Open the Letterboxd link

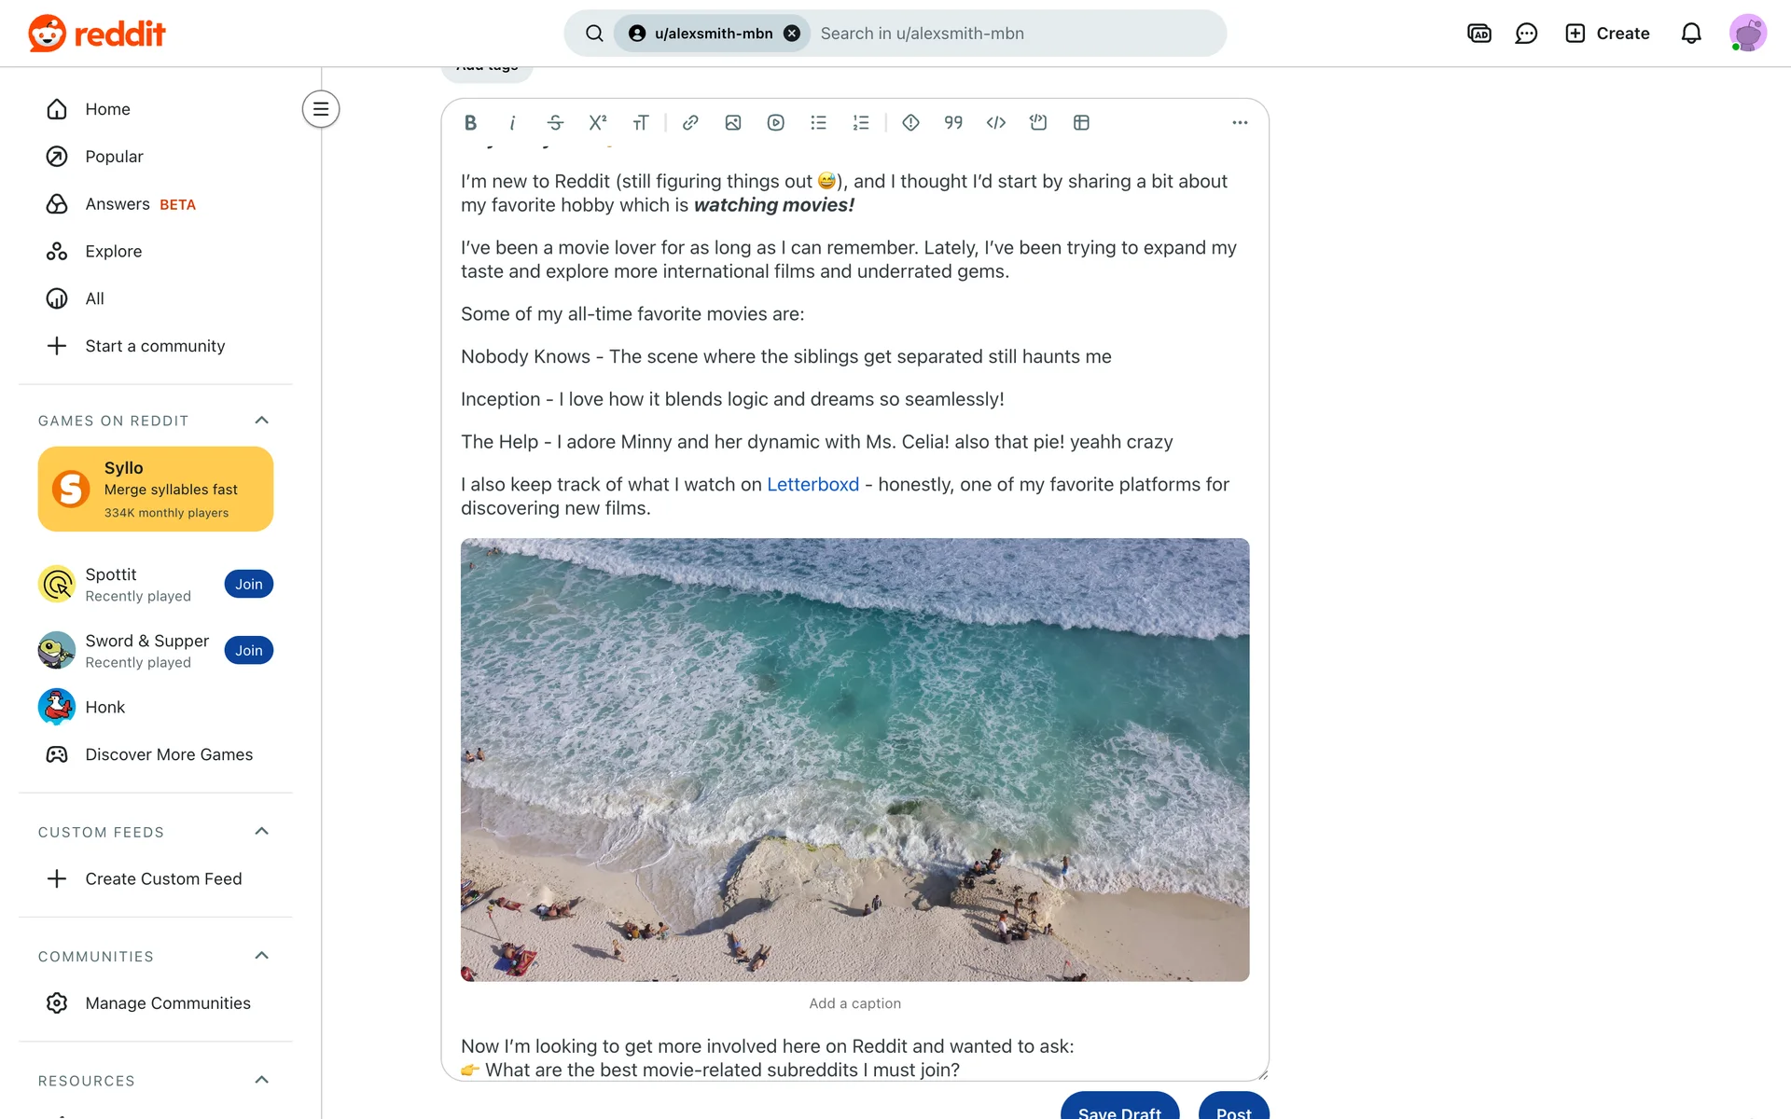[812, 485]
